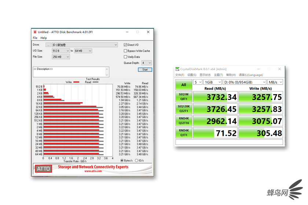308x205 pixels.
Task: Click RND4K Q32T16 write result 3075.07
Action: pos(261,121)
